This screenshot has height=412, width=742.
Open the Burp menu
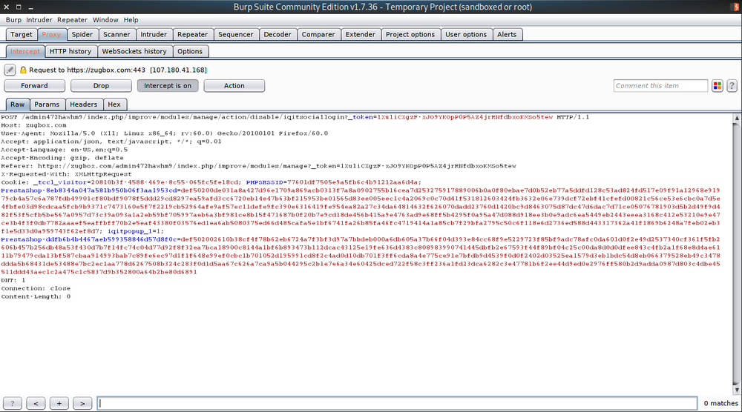(x=13, y=20)
